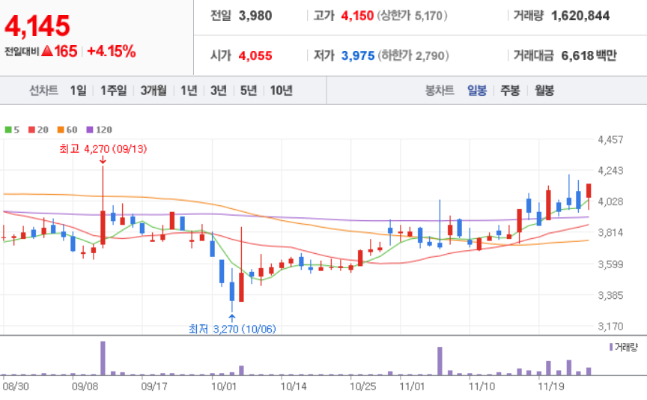Click the current price 4,145
This screenshot has width=647, height=400.
tap(37, 25)
